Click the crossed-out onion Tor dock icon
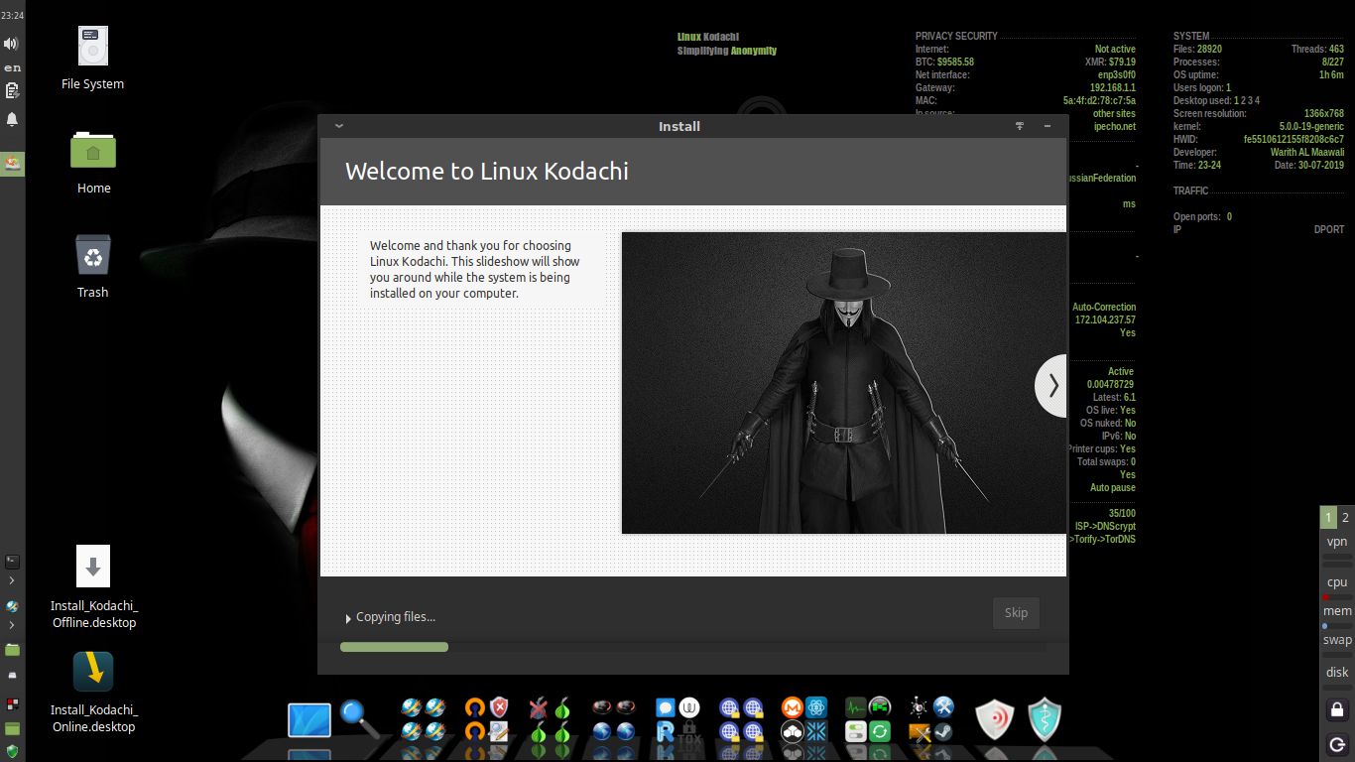The image size is (1355, 762). tap(538, 707)
